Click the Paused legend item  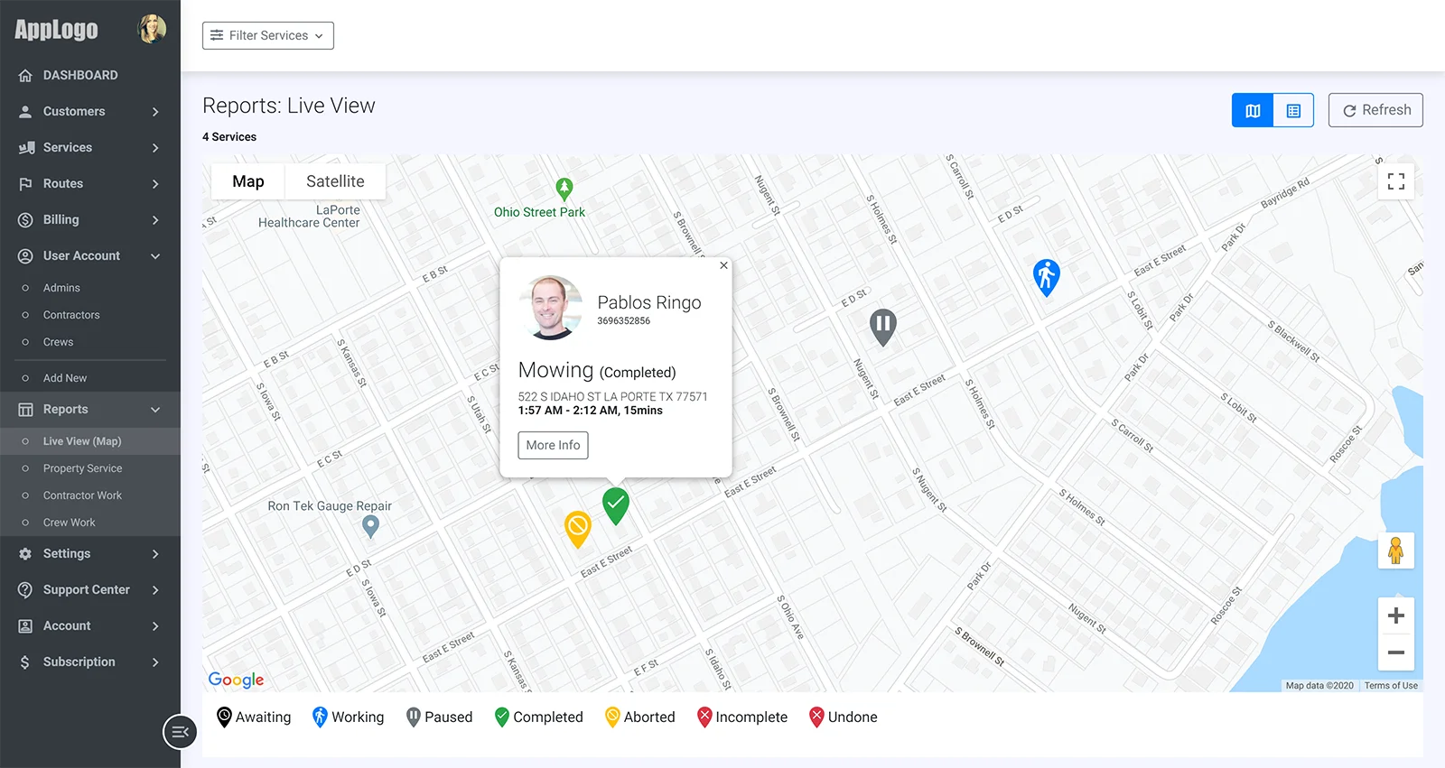pos(440,717)
